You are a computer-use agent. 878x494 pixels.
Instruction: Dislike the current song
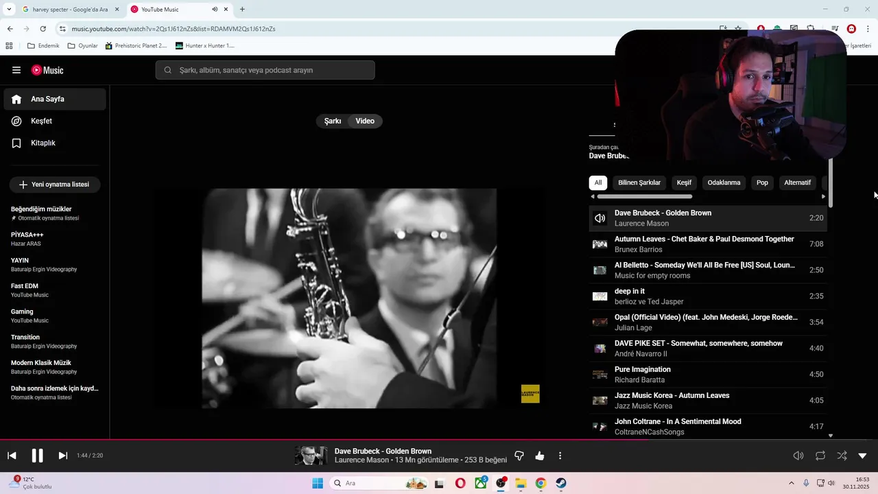[x=519, y=456]
